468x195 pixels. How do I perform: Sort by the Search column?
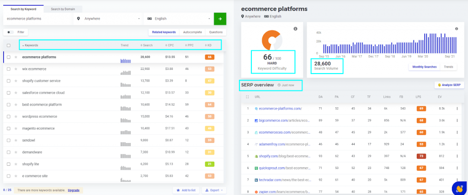[146, 45]
